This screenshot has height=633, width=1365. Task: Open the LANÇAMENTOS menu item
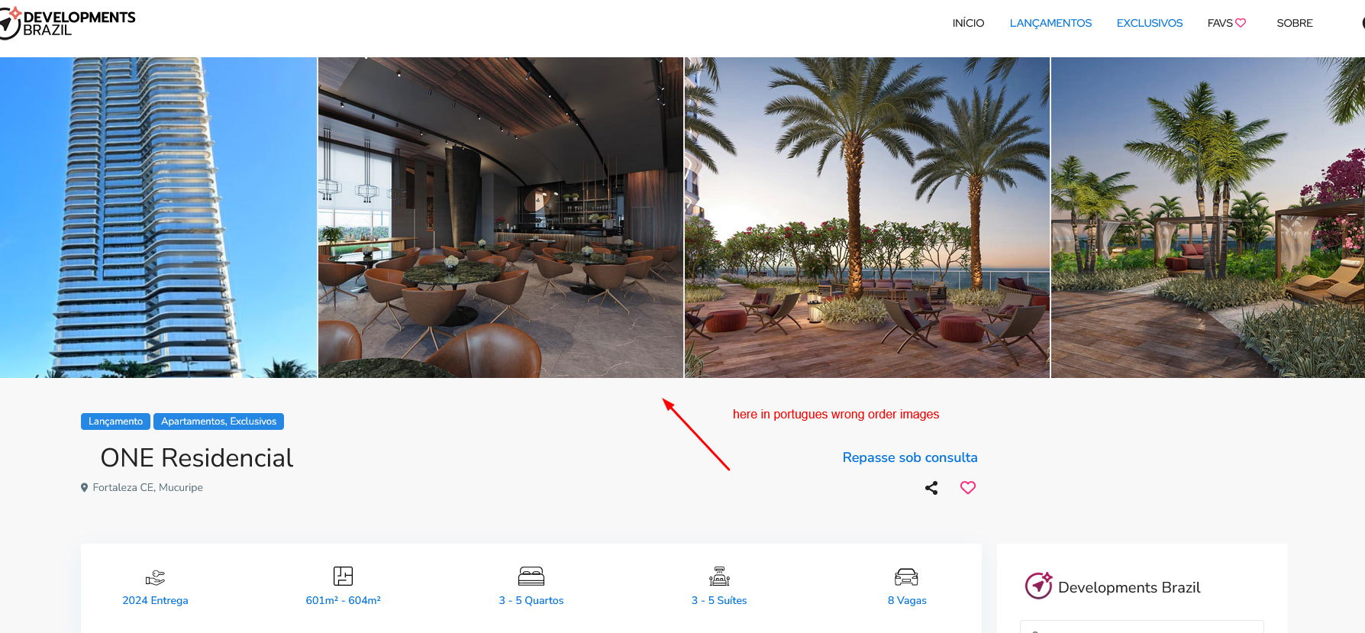[1050, 23]
